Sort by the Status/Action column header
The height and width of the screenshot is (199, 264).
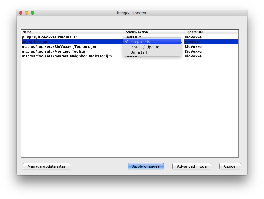pos(154,32)
